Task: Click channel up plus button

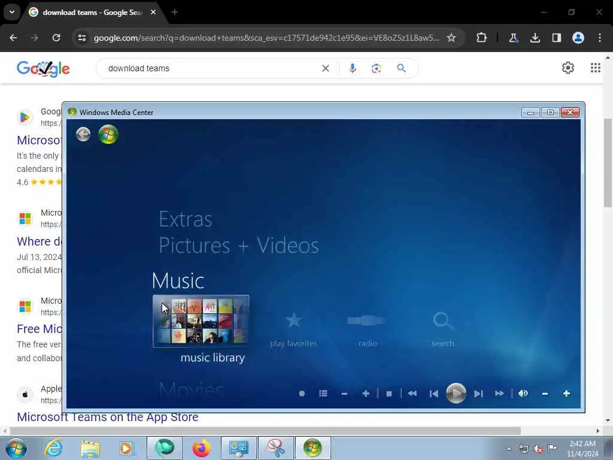Action: click(366, 394)
